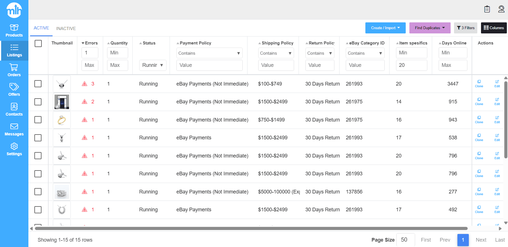Clone the listing with 915 days online
Image resolution: width=508 pixels, height=247 pixels.
[x=479, y=102]
